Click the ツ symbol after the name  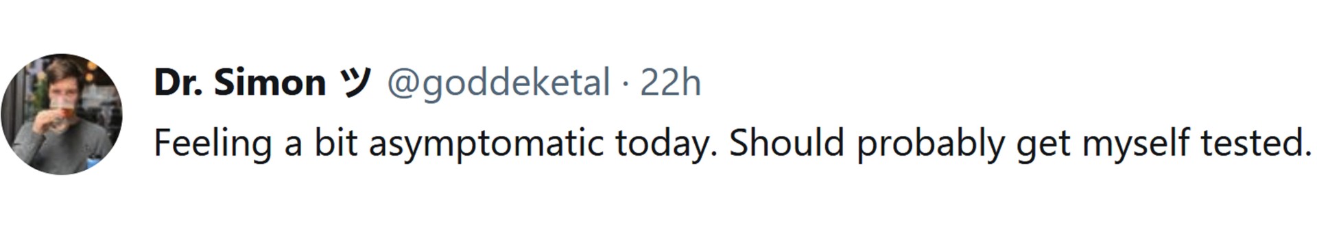356,83
